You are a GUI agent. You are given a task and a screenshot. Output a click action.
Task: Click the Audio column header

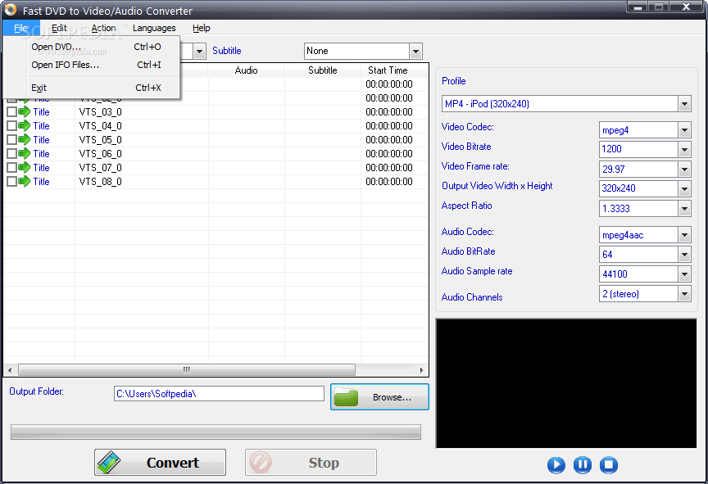246,70
